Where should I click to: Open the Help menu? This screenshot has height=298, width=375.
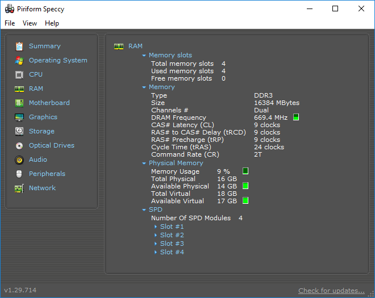(x=52, y=23)
